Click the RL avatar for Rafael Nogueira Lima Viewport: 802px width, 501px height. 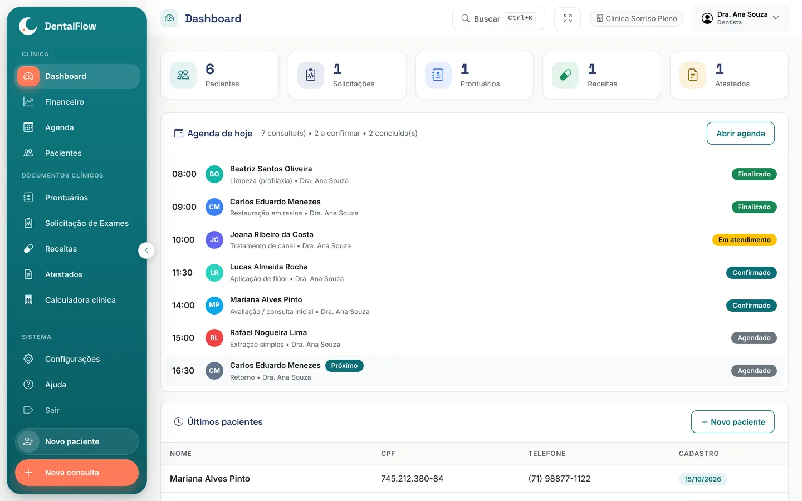tap(214, 338)
